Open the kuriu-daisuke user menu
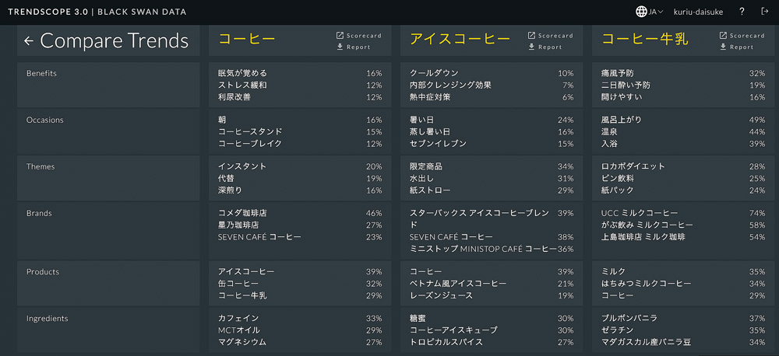The height and width of the screenshot is (356, 779). [x=698, y=12]
